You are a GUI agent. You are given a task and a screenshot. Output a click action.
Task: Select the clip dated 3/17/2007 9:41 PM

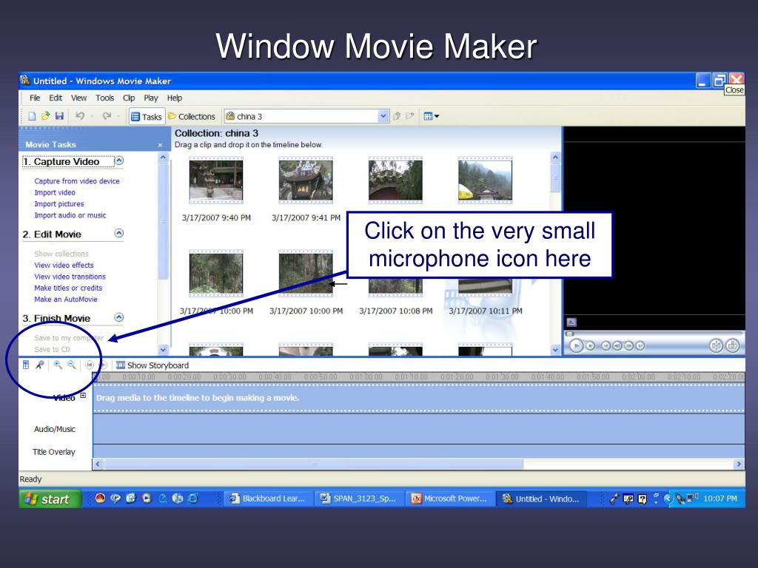tap(306, 180)
